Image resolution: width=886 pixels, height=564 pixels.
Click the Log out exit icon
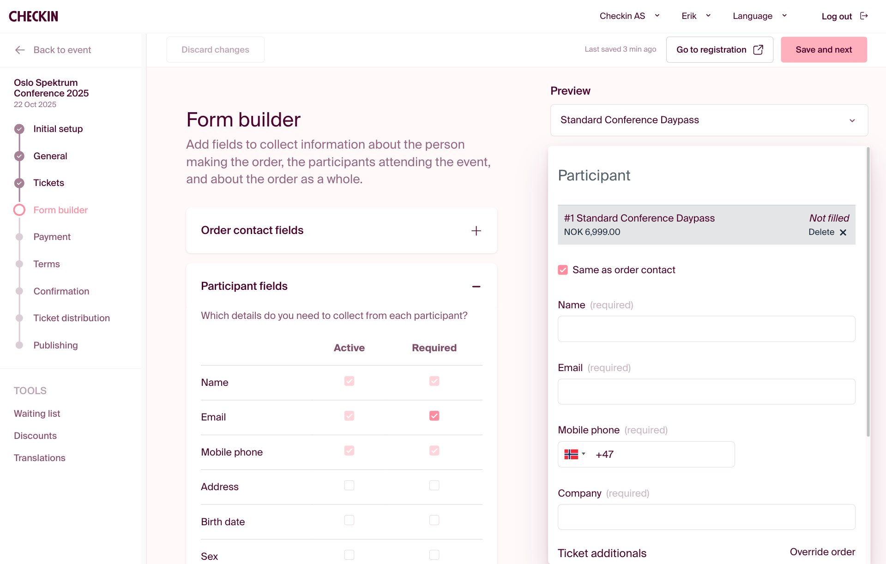pyautogui.click(x=864, y=16)
